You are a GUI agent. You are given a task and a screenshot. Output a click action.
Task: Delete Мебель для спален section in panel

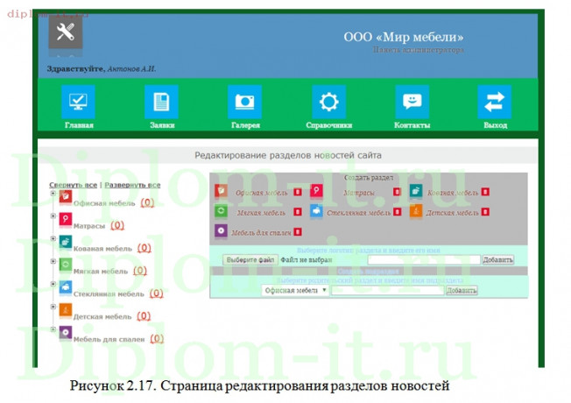click(298, 232)
